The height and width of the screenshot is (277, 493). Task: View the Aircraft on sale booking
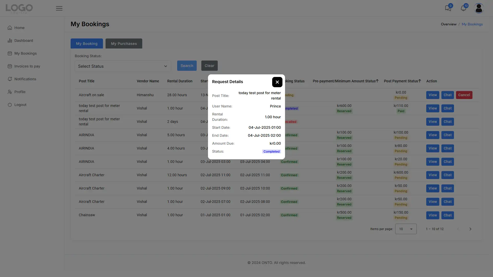433,95
